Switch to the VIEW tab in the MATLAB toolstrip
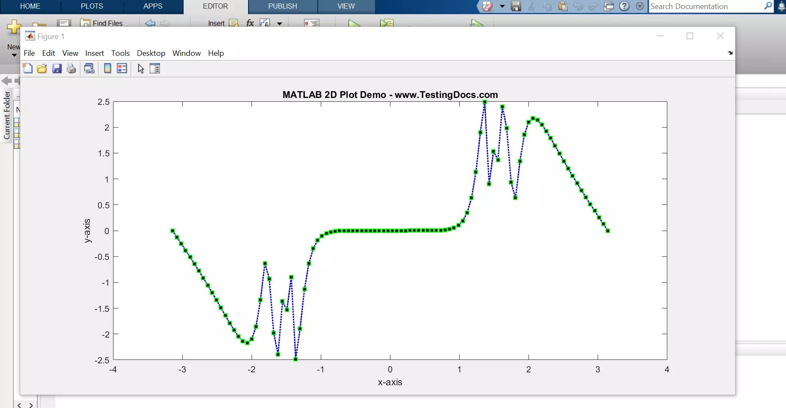This screenshot has width=786, height=408. click(x=346, y=6)
